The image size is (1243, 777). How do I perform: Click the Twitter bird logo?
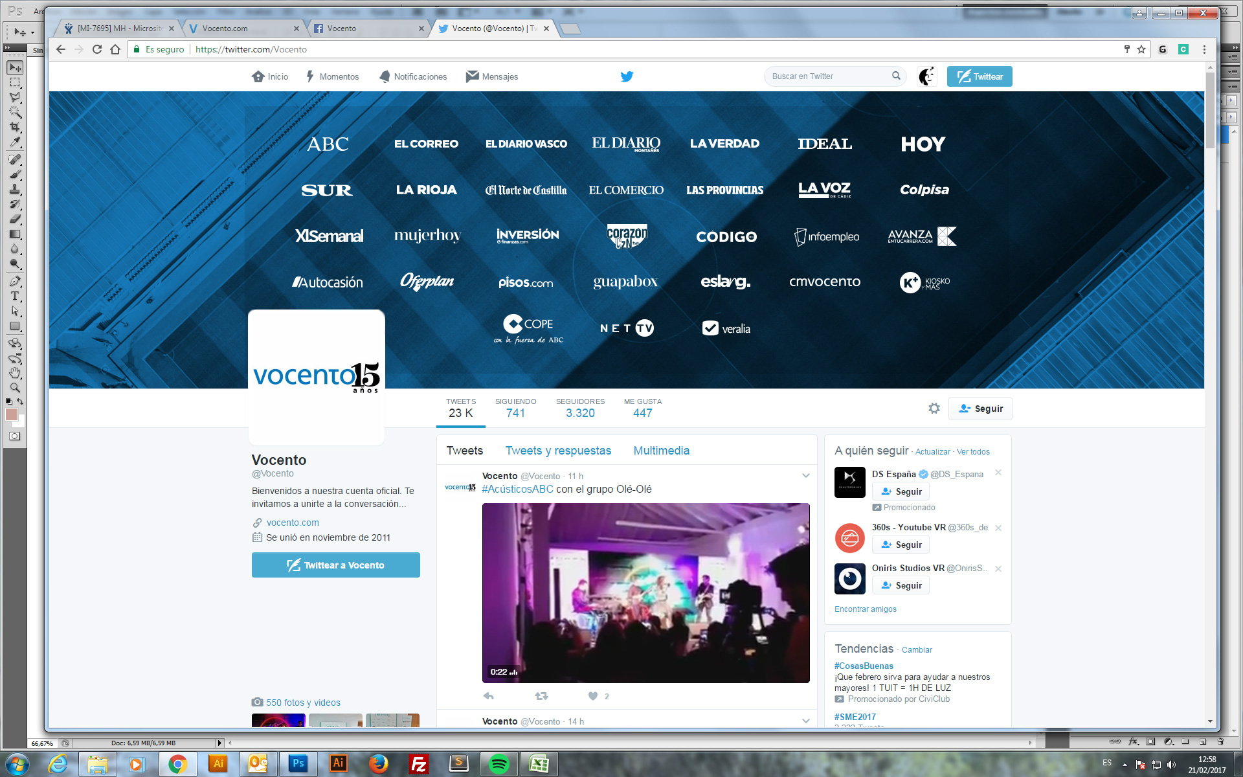tap(627, 76)
